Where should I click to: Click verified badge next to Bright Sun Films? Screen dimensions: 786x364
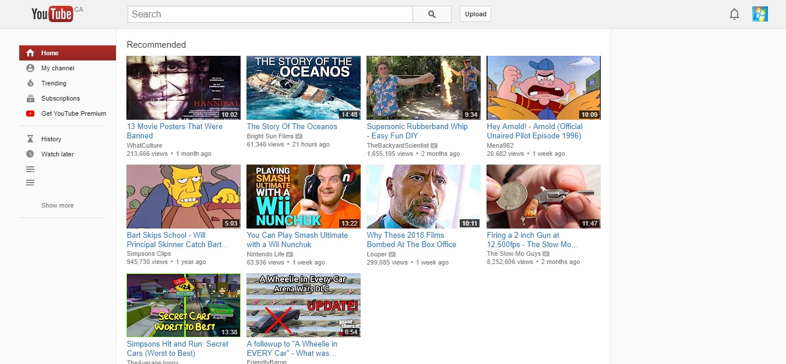[x=299, y=136]
